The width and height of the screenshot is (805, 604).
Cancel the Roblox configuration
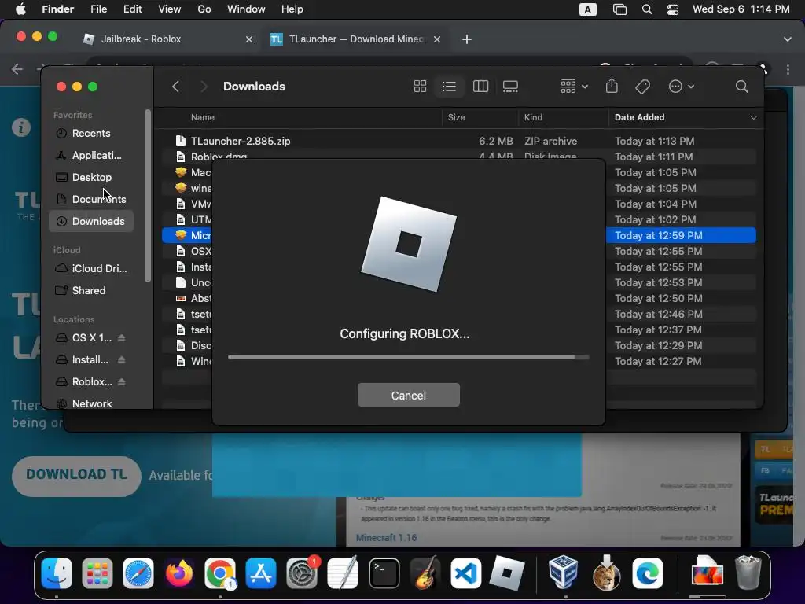(x=409, y=395)
